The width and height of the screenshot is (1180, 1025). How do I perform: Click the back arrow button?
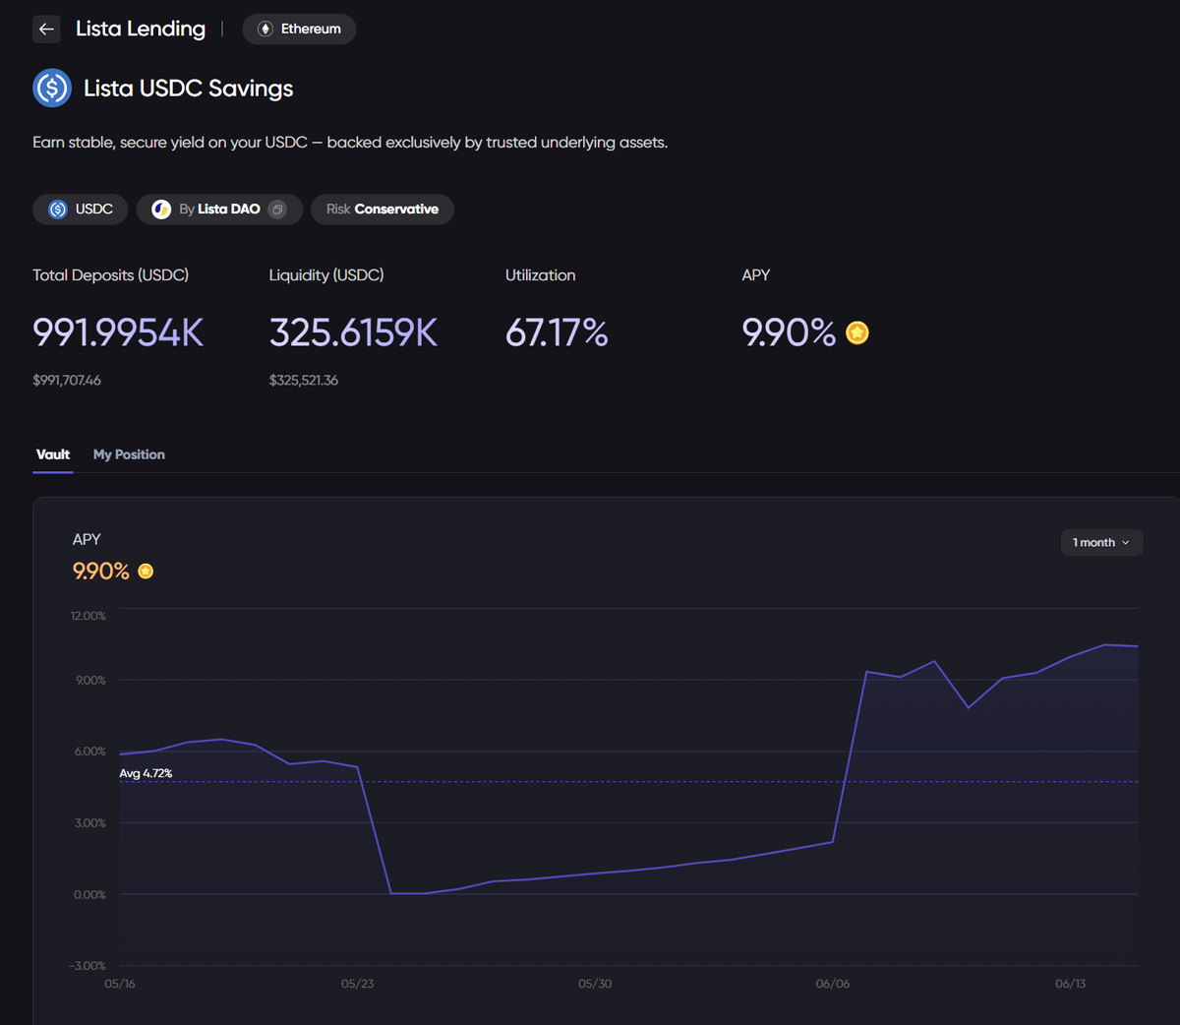click(x=46, y=30)
